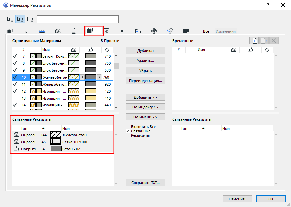Select related fill 144 Железобетон row
291x207 pixels.
pyautogui.click(x=63, y=135)
